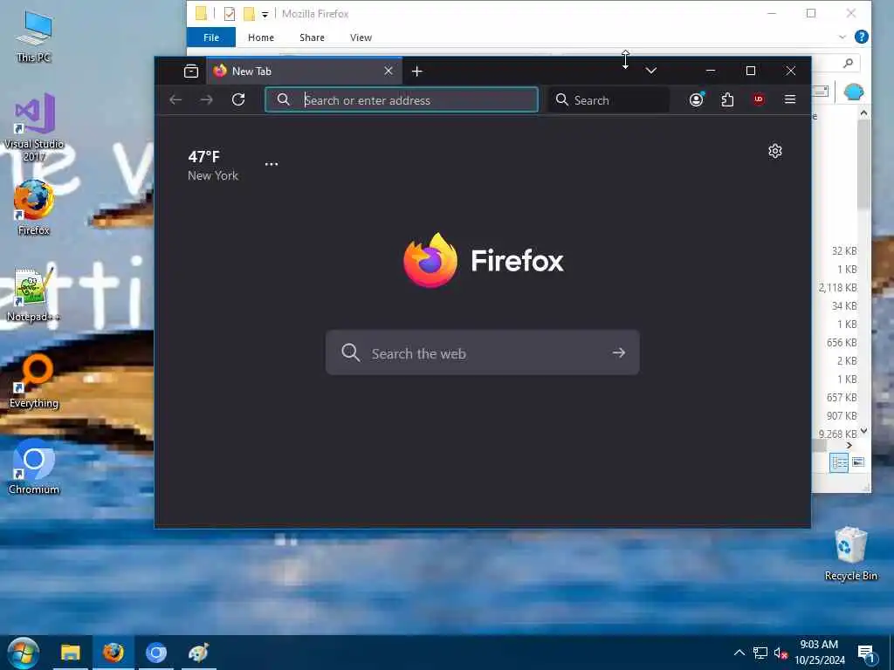894x670 pixels.
Task: Switch Explorer to details view icon
Action: point(839,462)
